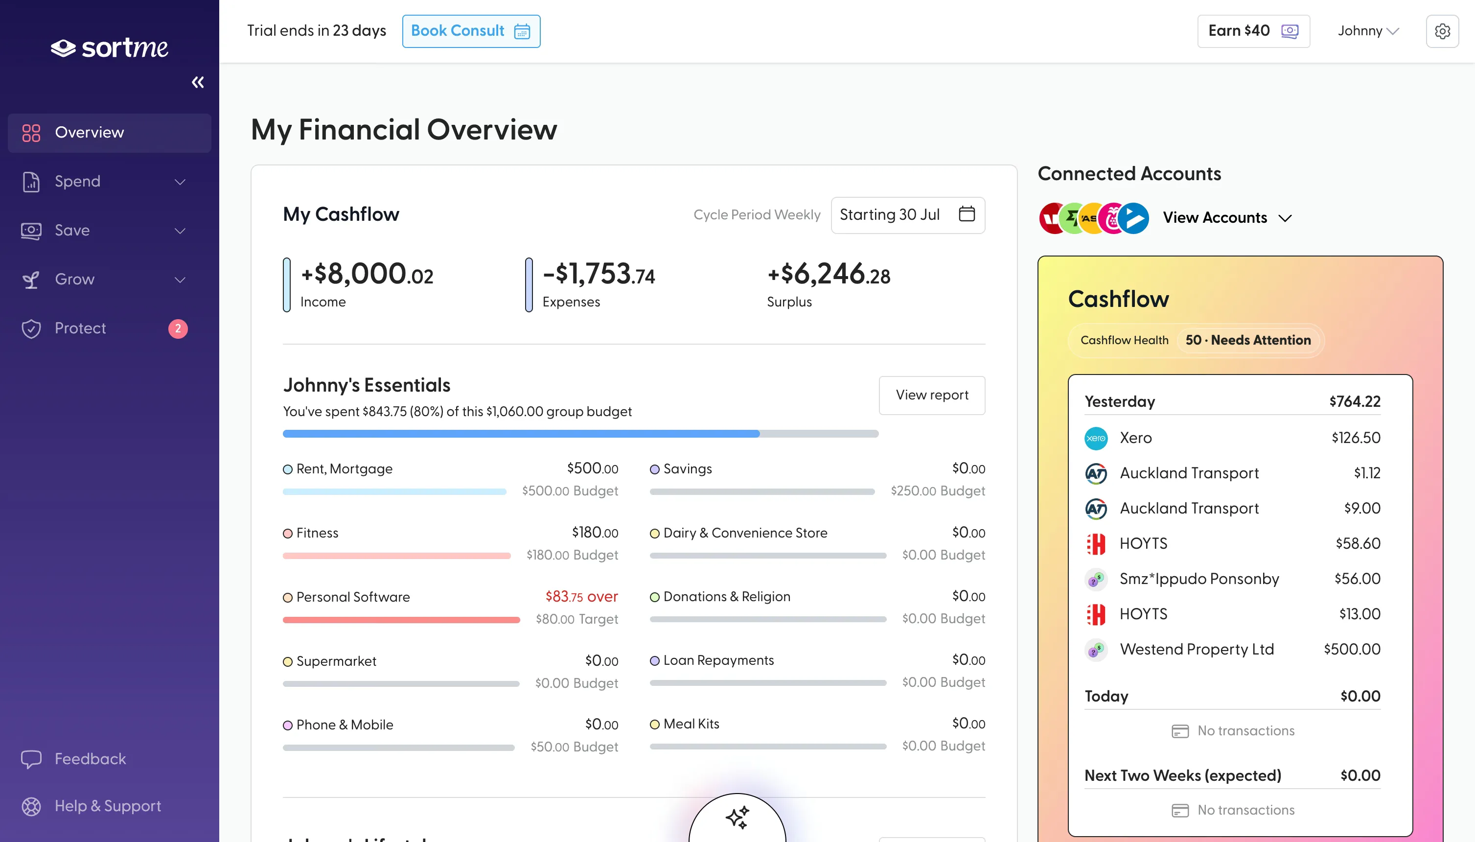Click the Phone & Mobile category label
Viewport: 1475px width, 842px height.
345,725
